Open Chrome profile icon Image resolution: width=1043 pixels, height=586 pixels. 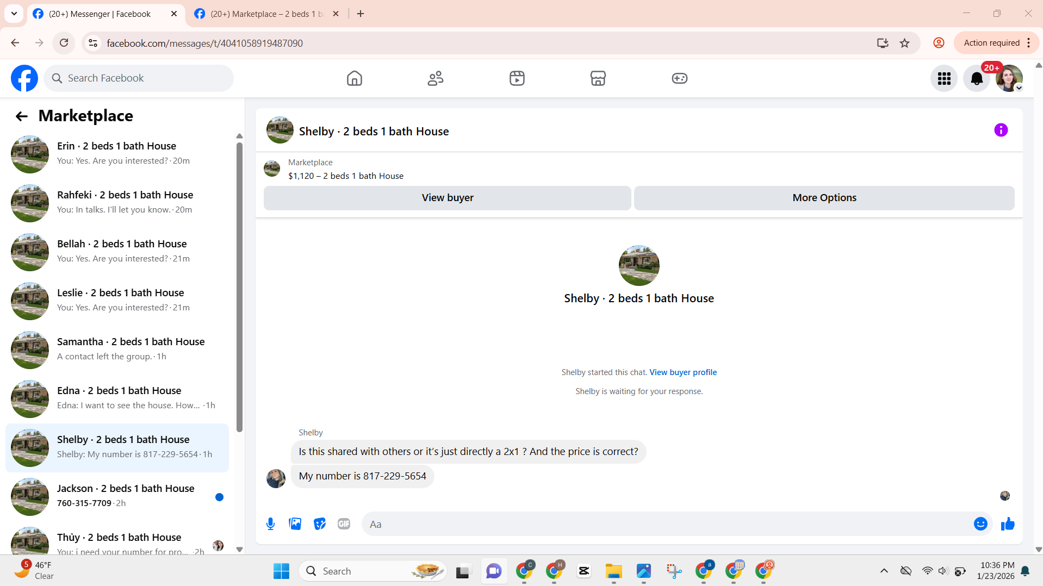[x=939, y=43]
